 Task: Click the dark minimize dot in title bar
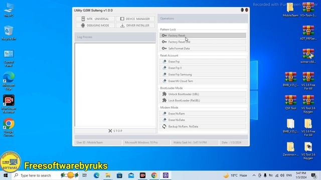click(242, 10)
